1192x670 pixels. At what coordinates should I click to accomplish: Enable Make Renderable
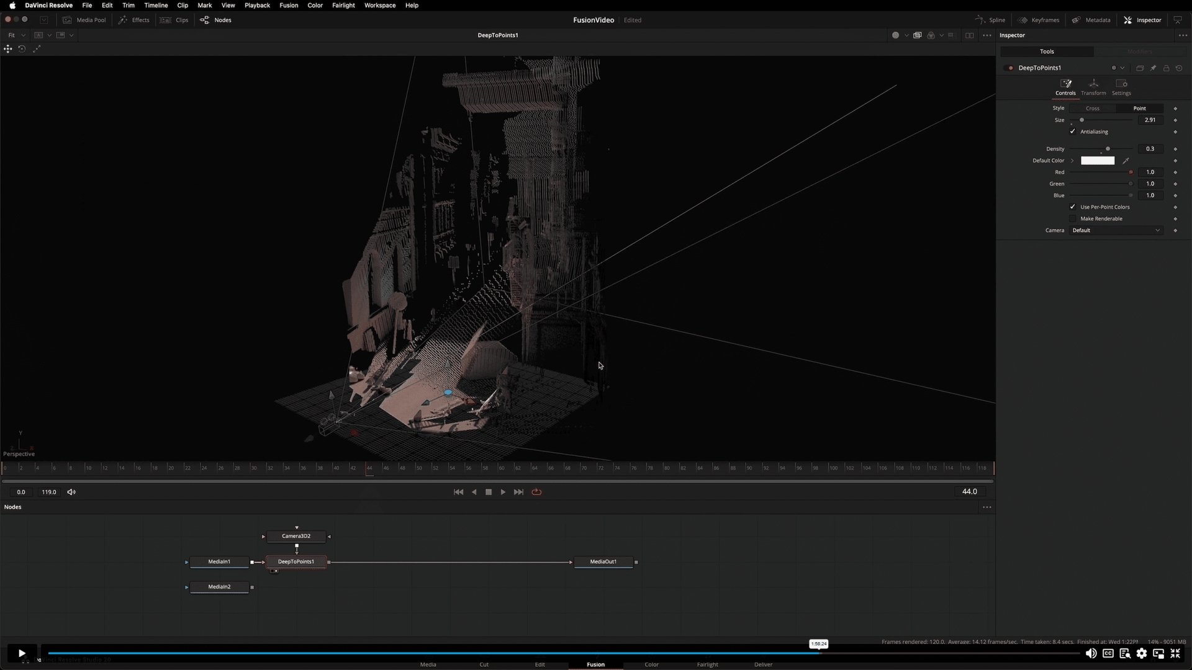click(x=1072, y=218)
